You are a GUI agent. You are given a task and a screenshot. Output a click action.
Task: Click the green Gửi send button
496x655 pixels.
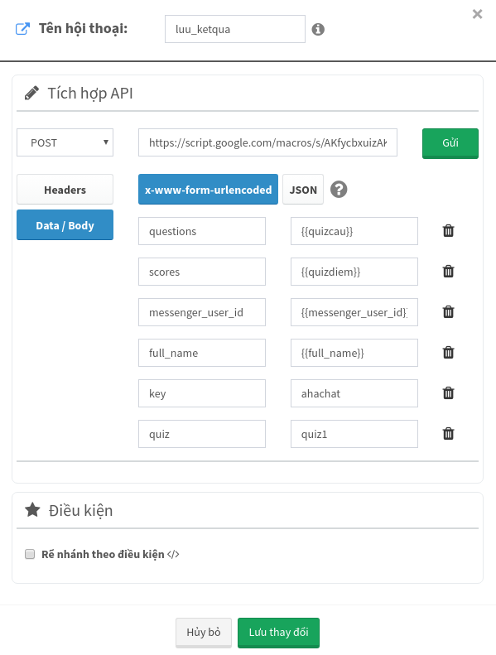pyautogui.click(x=450, y=143)
